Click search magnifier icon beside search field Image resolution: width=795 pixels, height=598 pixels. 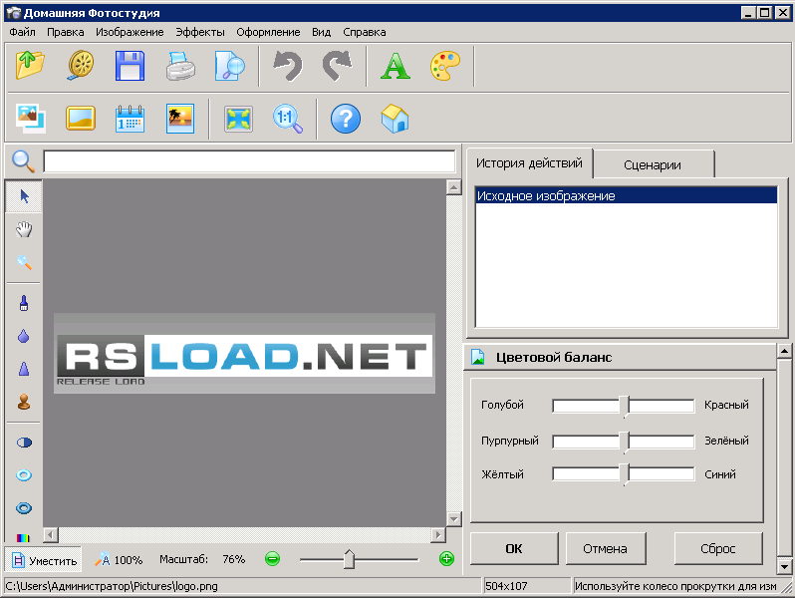coord(23,161)
